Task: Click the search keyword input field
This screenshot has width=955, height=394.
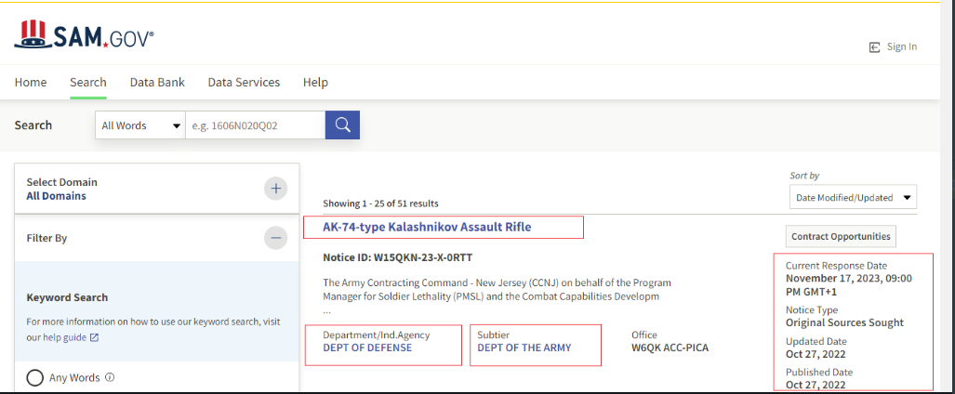Action: [255, 125]
